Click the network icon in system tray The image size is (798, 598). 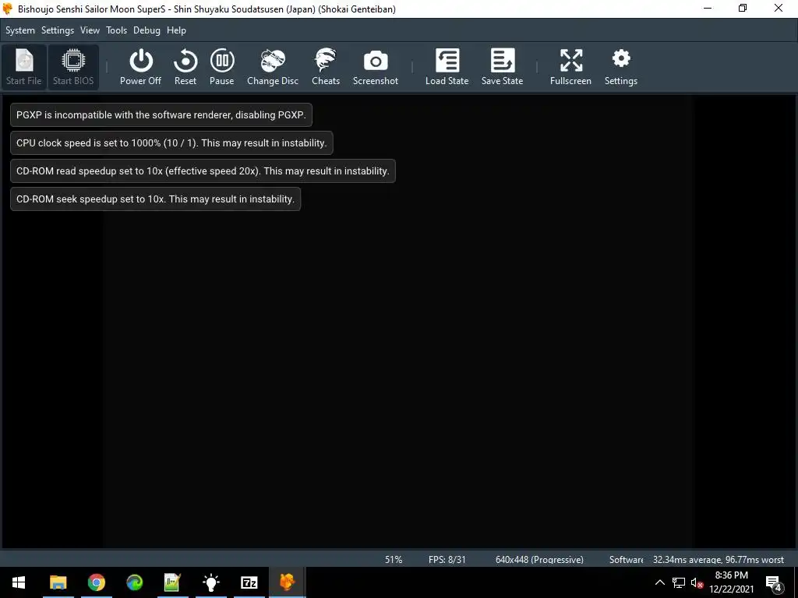[679, 582]
